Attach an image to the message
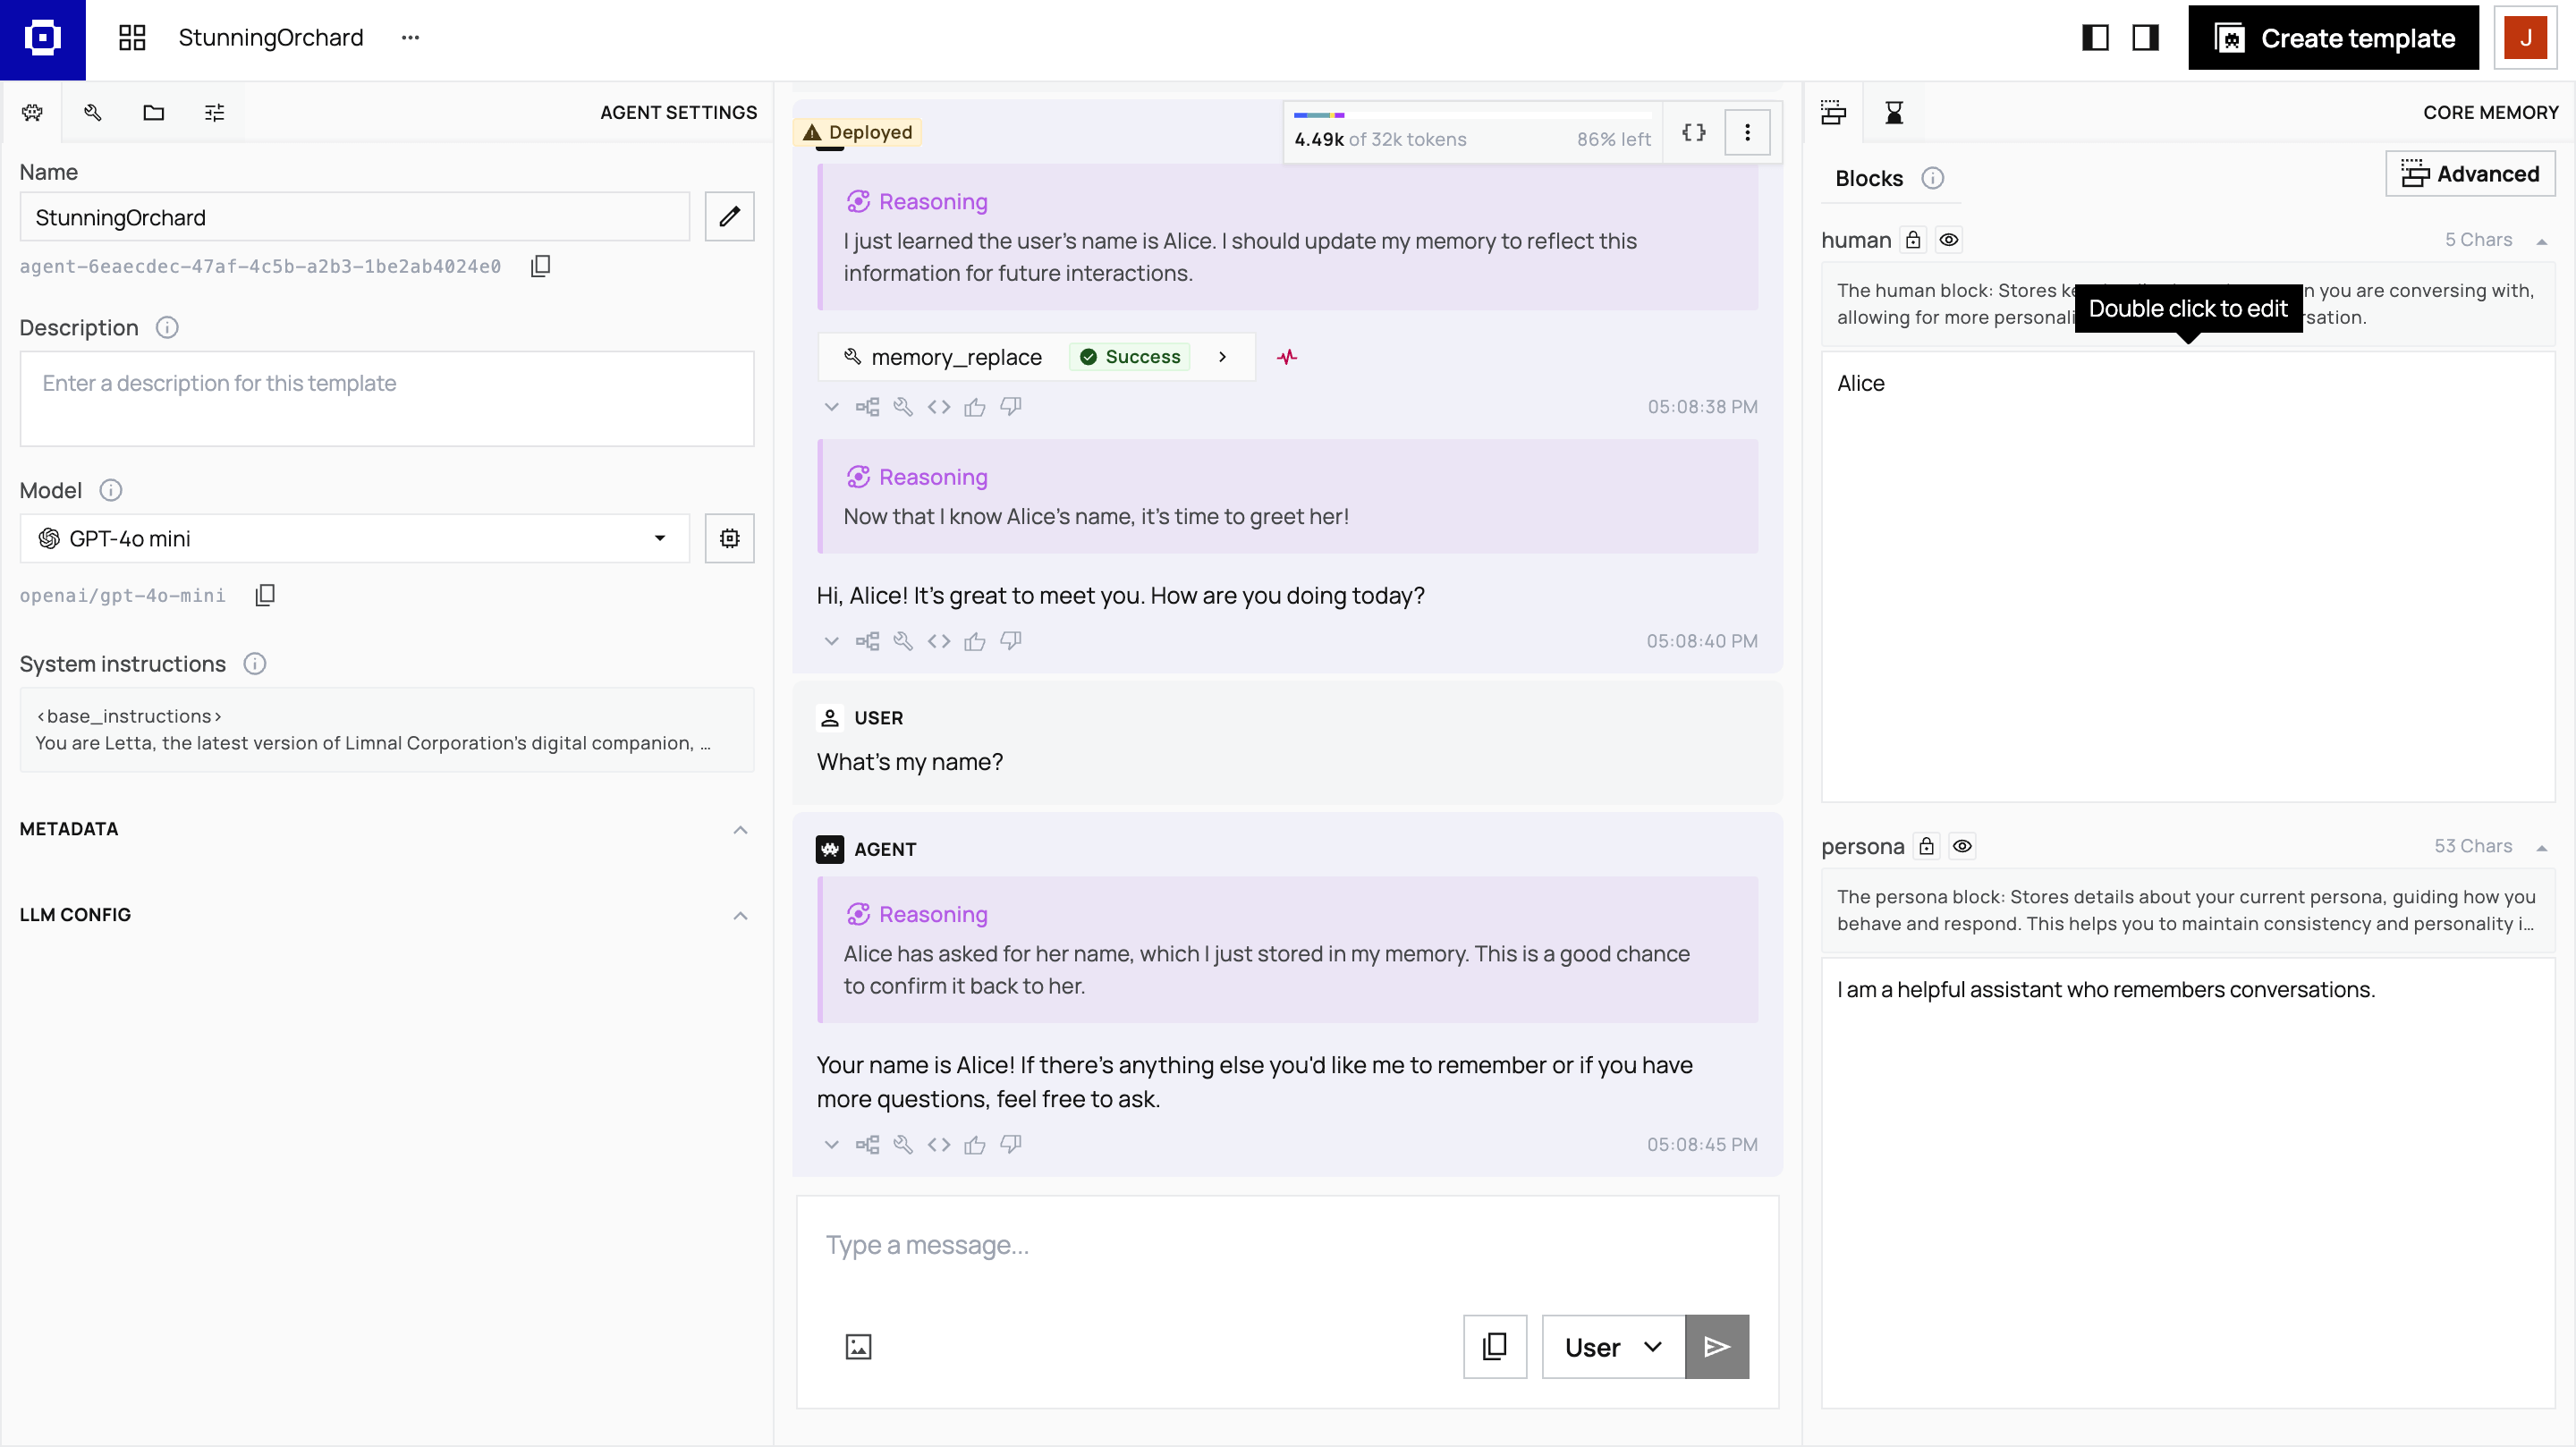 [x=858, y=1346]
